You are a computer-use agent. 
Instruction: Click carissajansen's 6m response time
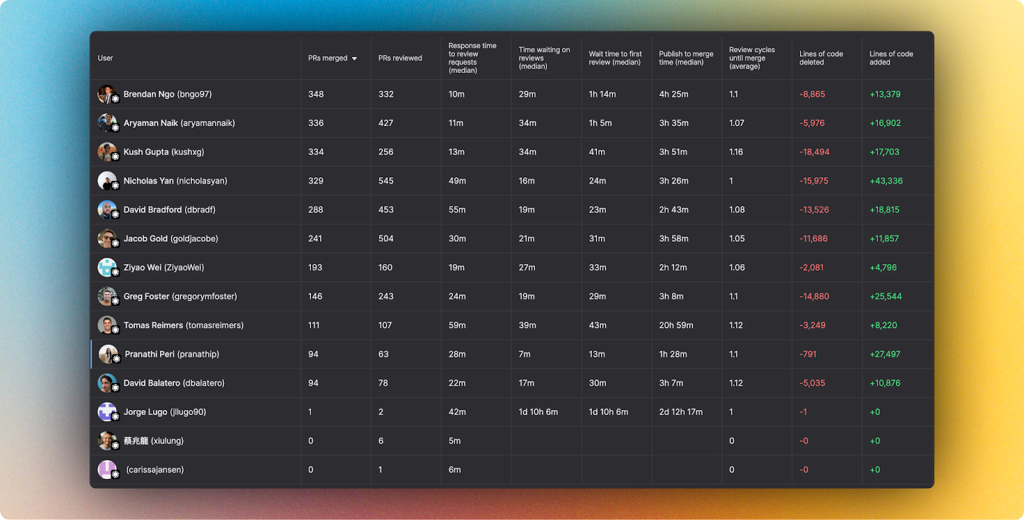[x=454, y=469]
